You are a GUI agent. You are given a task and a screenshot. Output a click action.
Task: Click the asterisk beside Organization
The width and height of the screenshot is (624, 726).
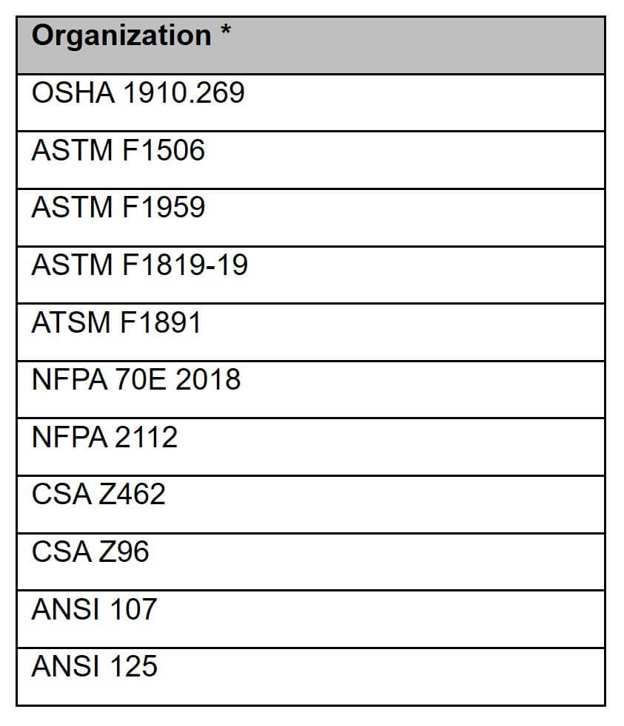pyautogui.click(x=226, y=34)
